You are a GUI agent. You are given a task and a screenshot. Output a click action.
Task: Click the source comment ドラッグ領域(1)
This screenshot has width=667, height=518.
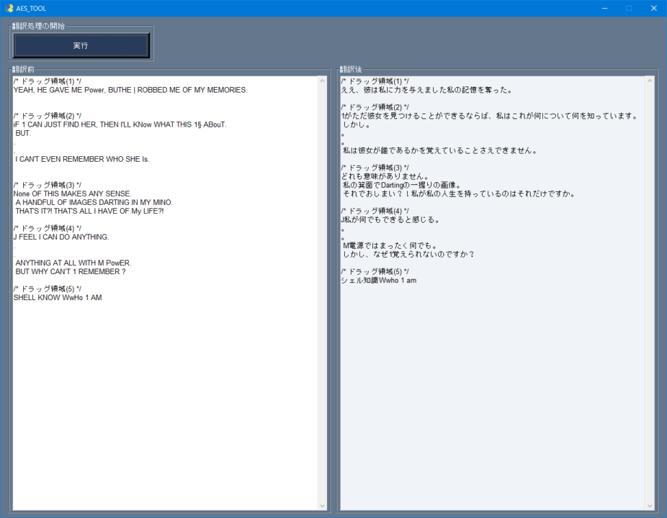pyautogui.click(x=48, y=81)
